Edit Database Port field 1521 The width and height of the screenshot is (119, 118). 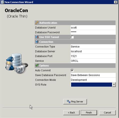(93, 56)
